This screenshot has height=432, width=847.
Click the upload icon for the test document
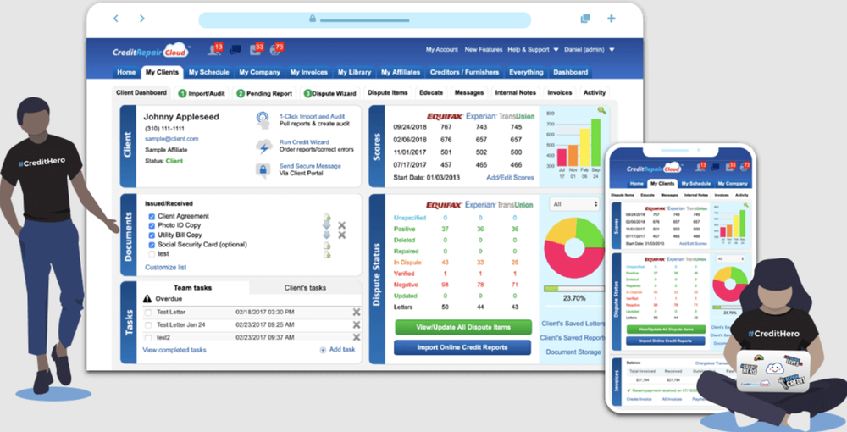327,254
